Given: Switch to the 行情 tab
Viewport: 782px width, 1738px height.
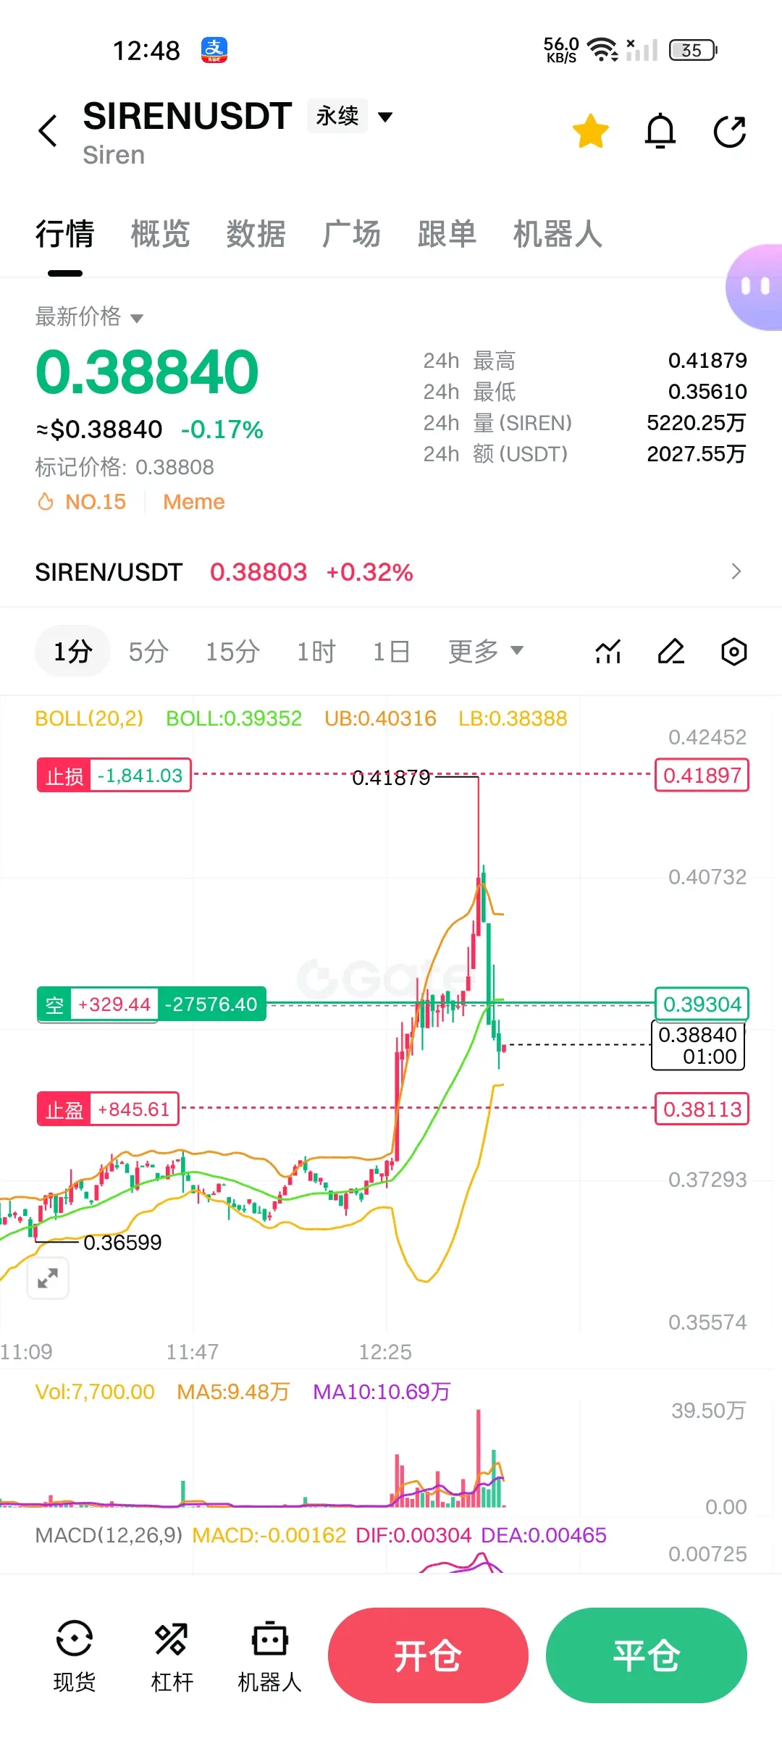Looking at the screenshot, I should pos(65,234).
